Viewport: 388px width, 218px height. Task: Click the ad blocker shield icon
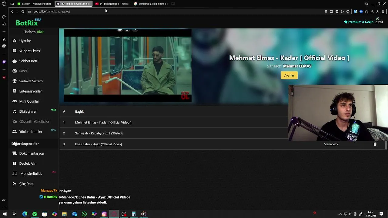pyautogui.click(x=337, y=12)
